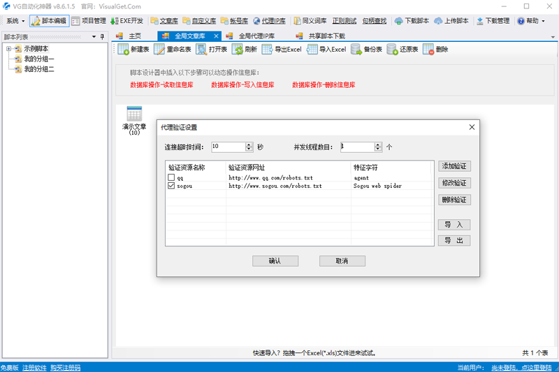
Task: Click the 备份表 backup table icon
Action: [x=356, y=50]
